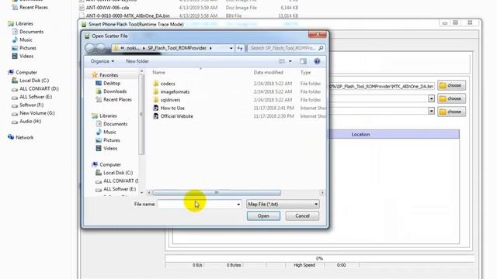497x279 pixels.
Task: Click the New folder button
Action: 137,61
